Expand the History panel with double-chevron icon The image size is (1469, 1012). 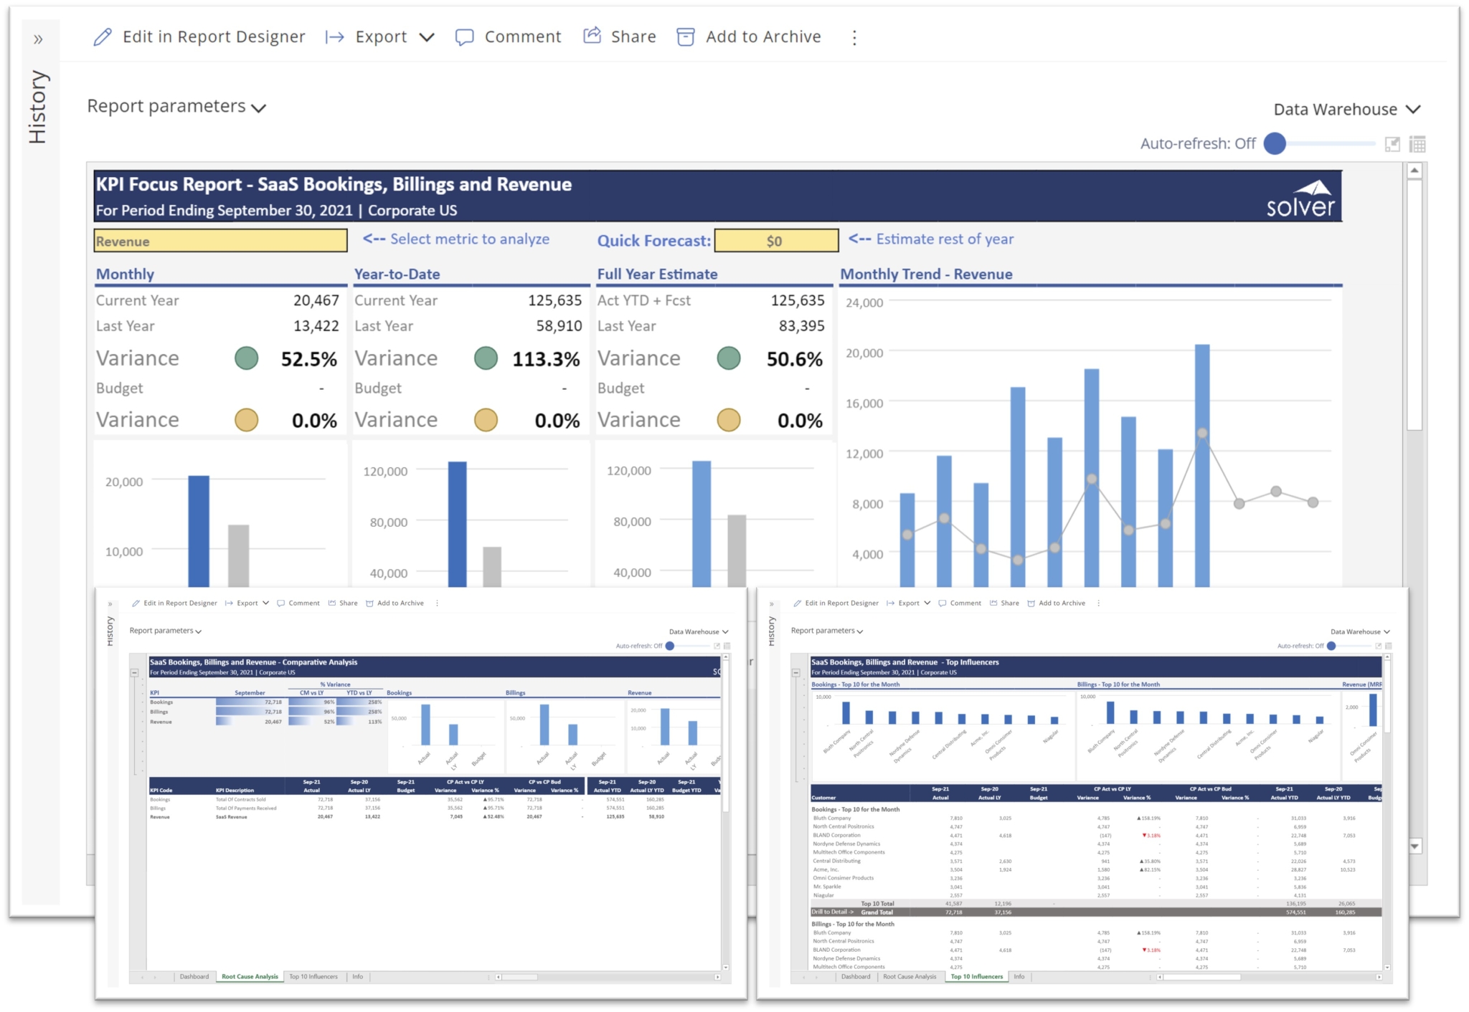click(x=38, y=39)
